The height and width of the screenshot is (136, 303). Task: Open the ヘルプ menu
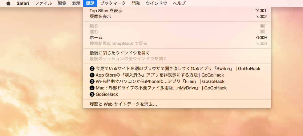[x=179, y=3]
